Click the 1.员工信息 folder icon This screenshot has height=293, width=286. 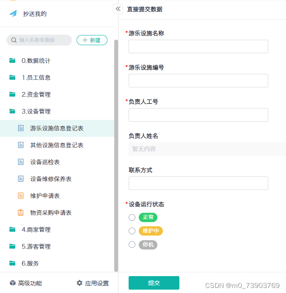[x=12, y=77]
